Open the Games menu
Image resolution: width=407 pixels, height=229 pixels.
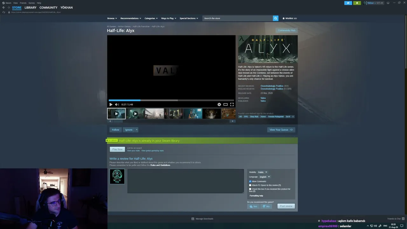click(31, 3)
